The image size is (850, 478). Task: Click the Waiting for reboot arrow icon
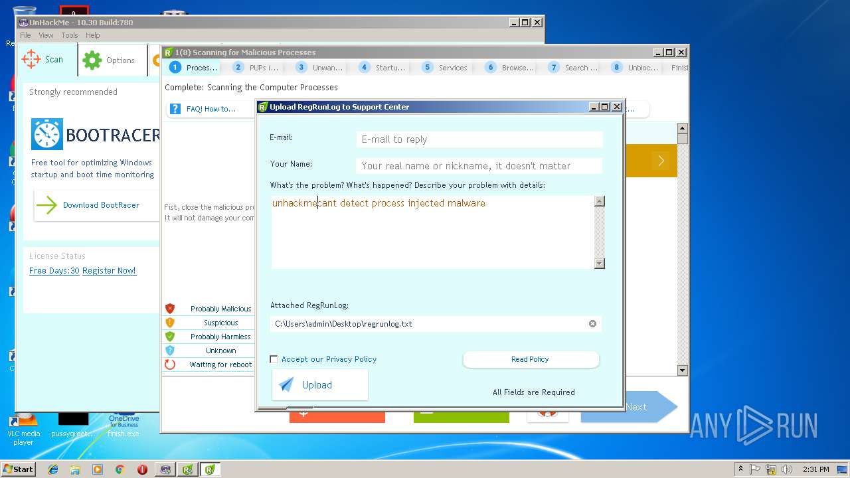(170, 364)
